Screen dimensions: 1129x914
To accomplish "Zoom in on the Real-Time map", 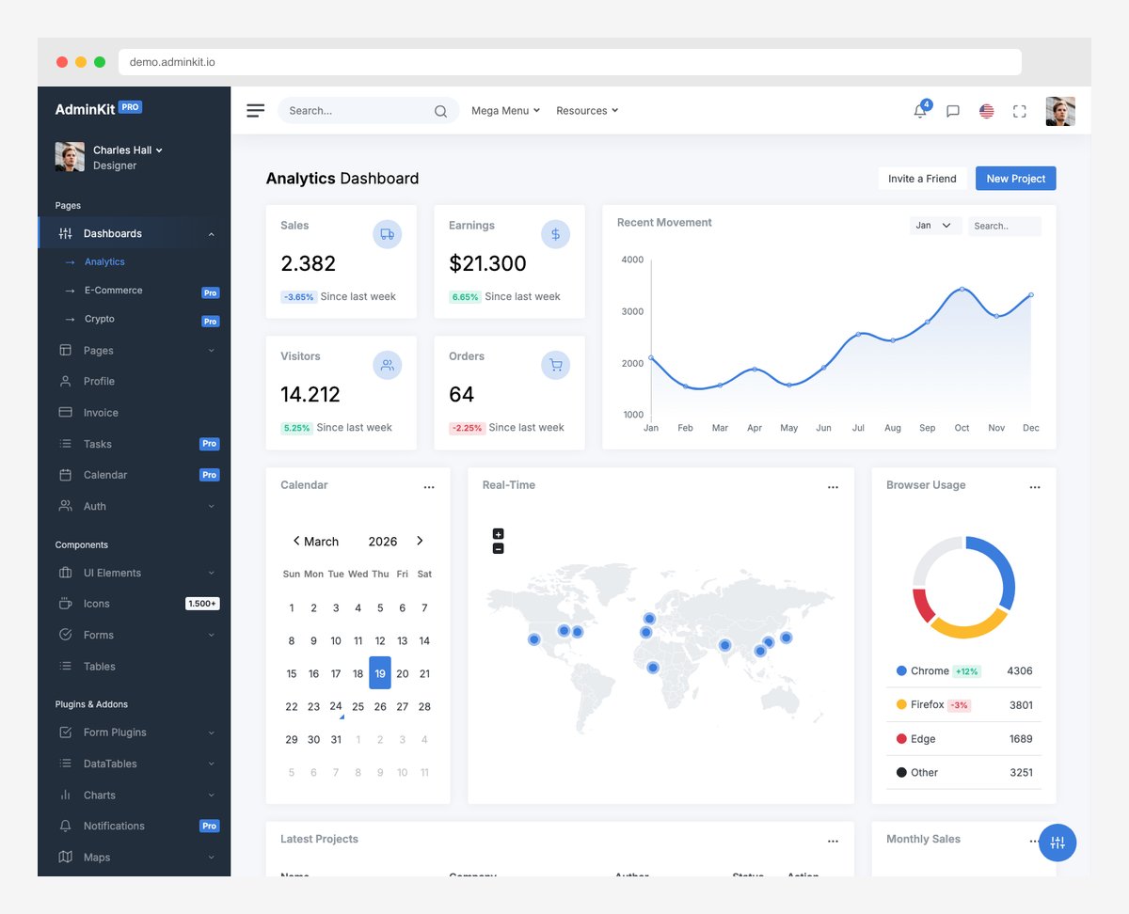I will [498, 533].
